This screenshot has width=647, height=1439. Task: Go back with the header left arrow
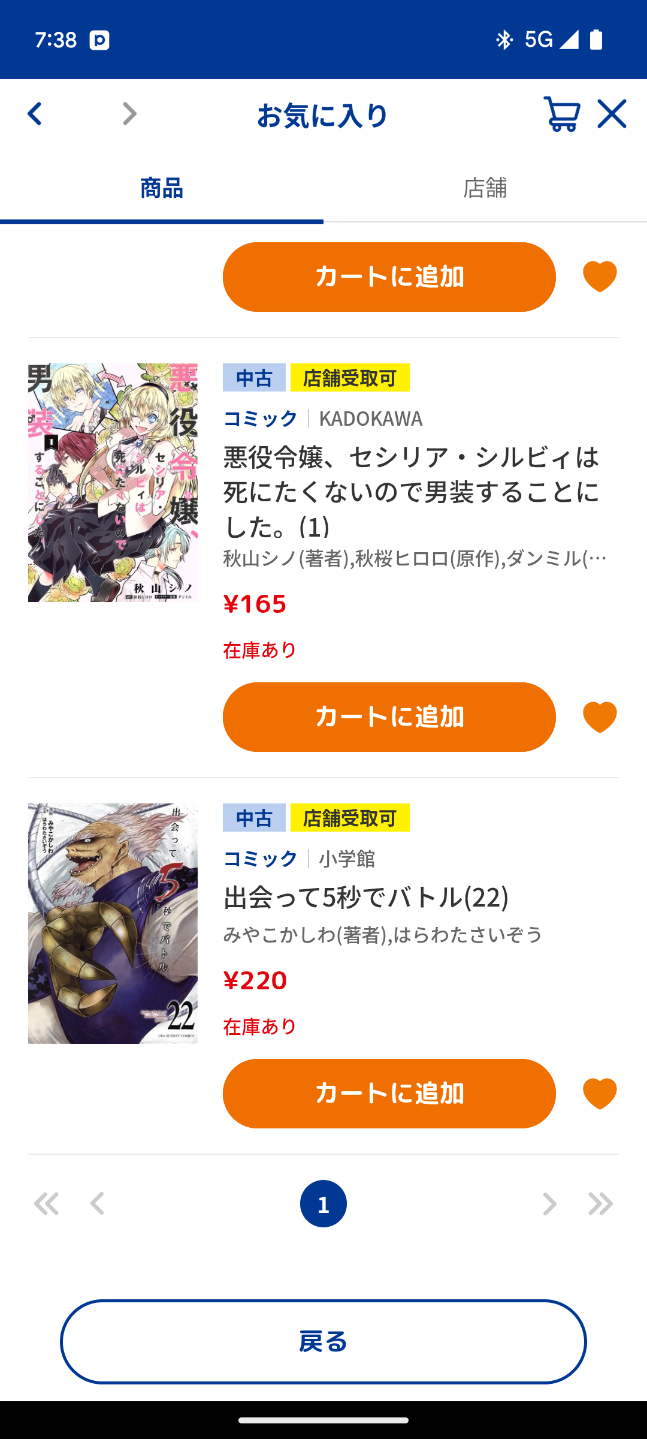[x=35, y=114]
